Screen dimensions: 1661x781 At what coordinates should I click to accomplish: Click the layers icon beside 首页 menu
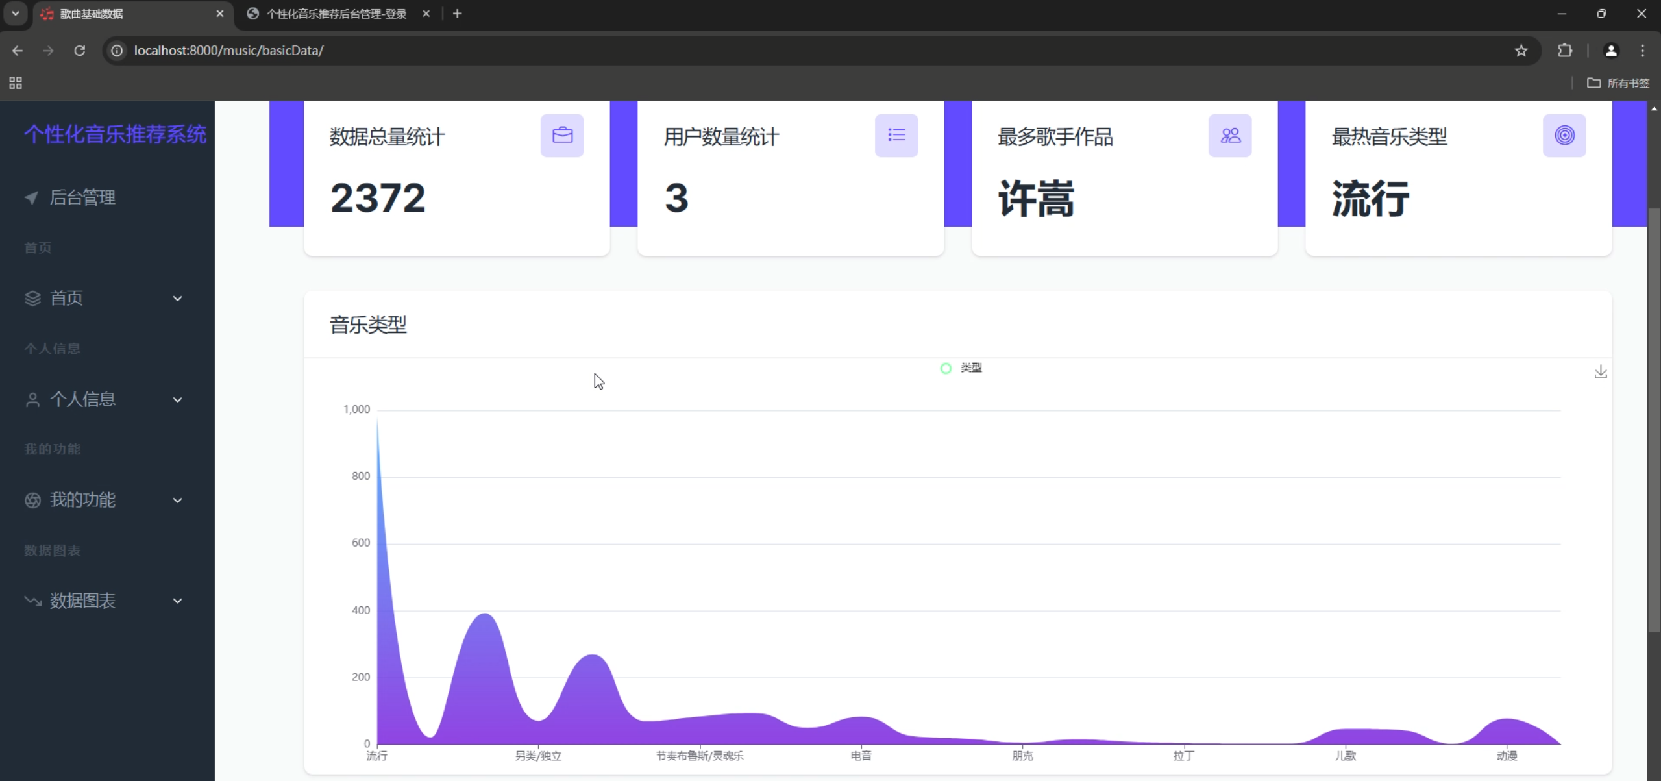[x=32, y=298]
